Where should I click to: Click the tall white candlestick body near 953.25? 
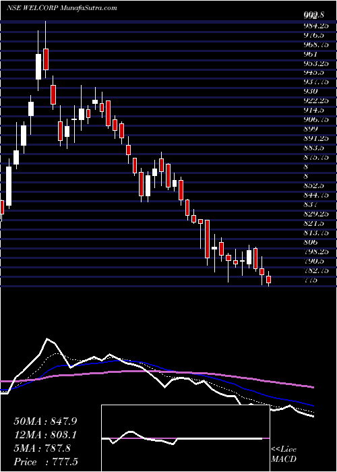tap(38, 67)
